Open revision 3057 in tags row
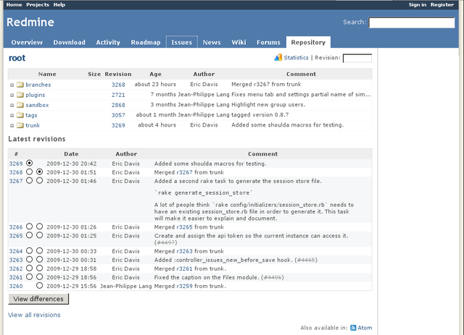This screenshot has width=464, height=335. [x=118, y=115]
